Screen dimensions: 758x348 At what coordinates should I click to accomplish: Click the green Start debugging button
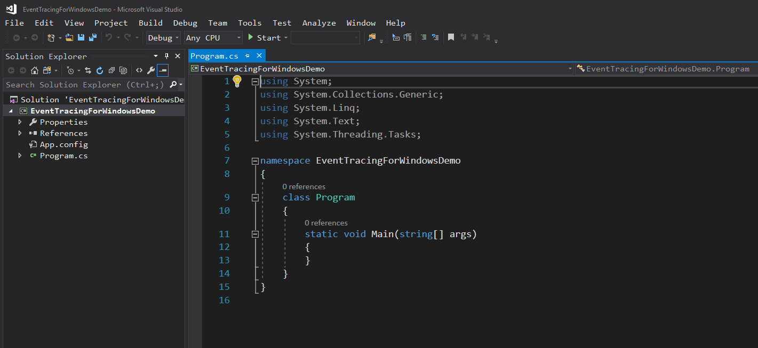point(265,38)
